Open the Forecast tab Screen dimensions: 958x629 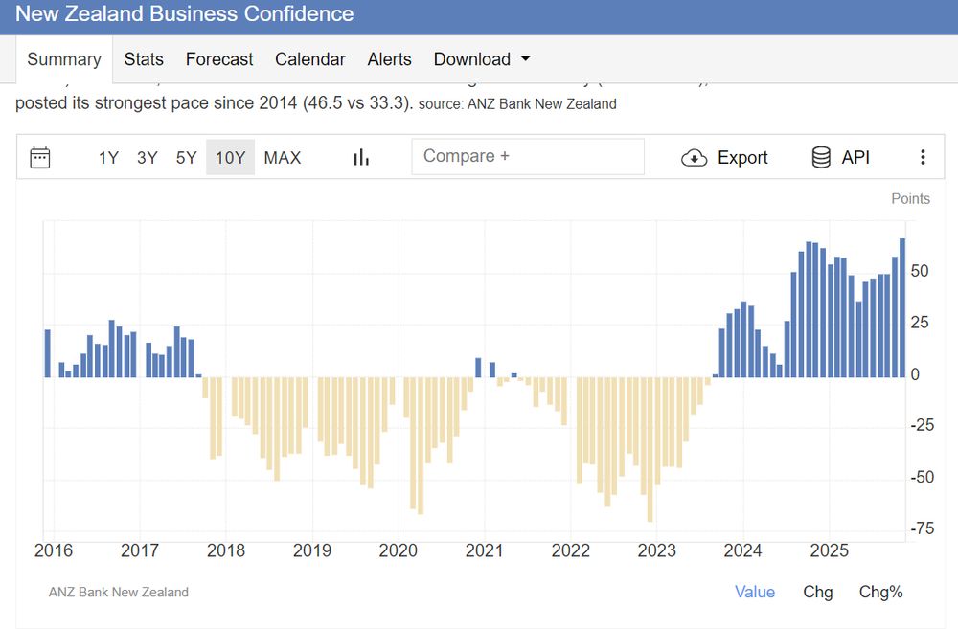pos(219,59)
